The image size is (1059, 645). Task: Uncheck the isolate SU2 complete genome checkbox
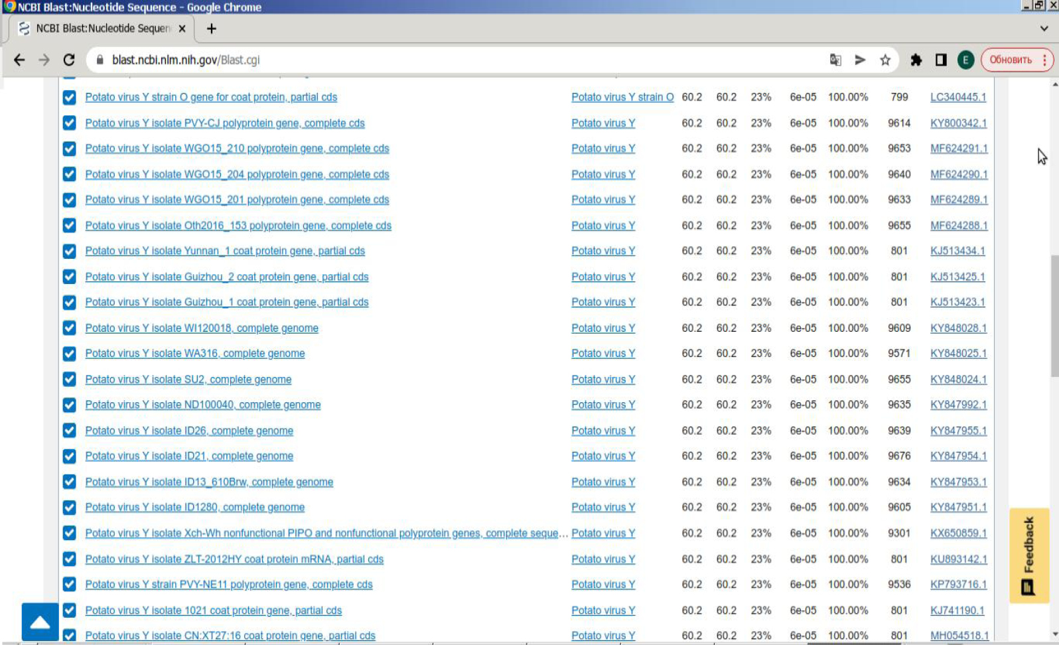69,380
